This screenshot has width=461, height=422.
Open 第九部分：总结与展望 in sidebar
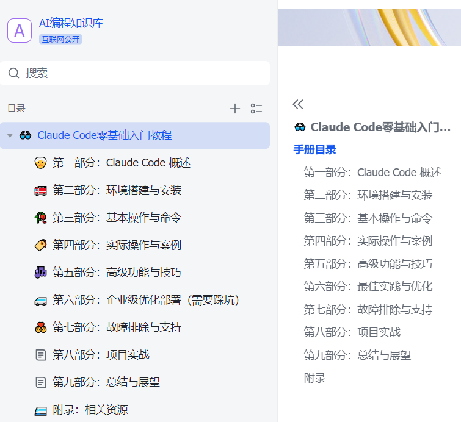click(106, 382)
